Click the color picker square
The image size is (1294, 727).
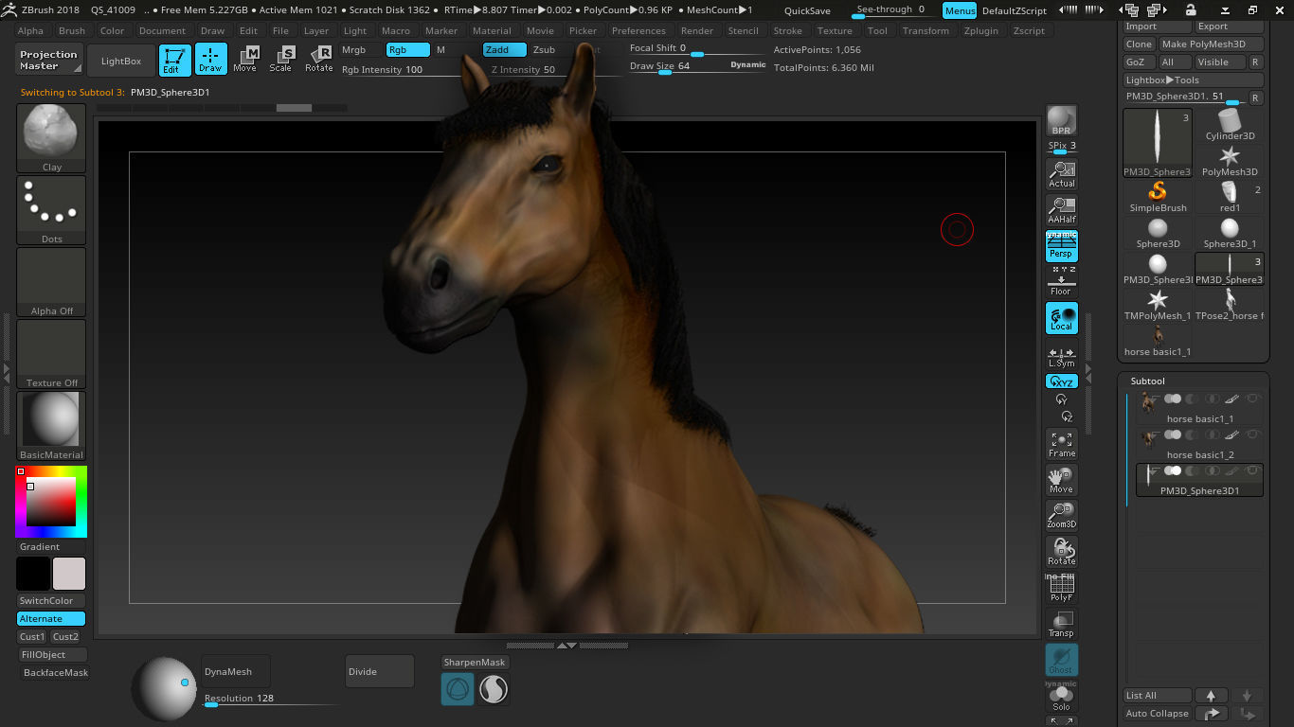[x=51, y=501]
